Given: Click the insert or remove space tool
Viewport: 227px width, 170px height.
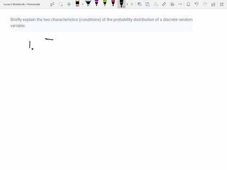Looking at the screenshot, I should [x=69, y=4].
